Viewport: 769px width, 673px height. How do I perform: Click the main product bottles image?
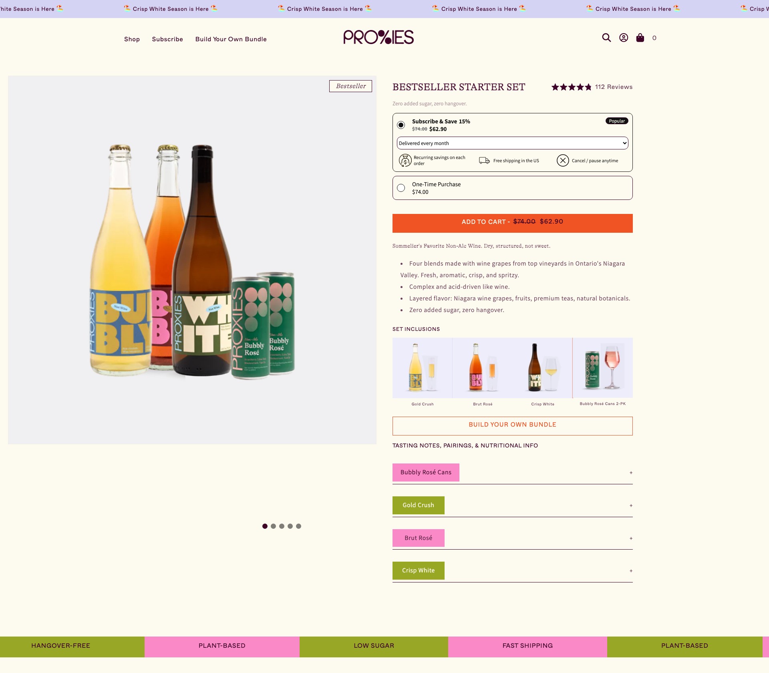tap(192, 260)
